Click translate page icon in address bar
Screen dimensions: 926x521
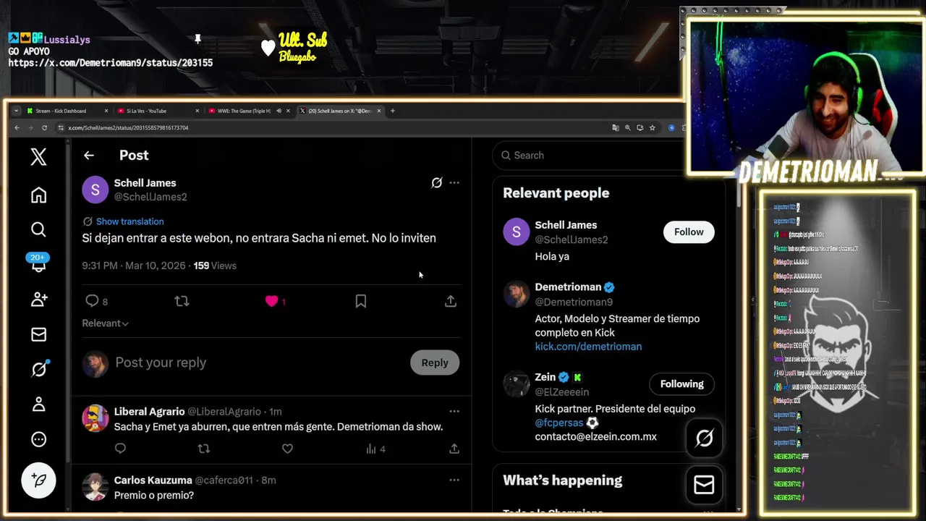pos(616,127)
